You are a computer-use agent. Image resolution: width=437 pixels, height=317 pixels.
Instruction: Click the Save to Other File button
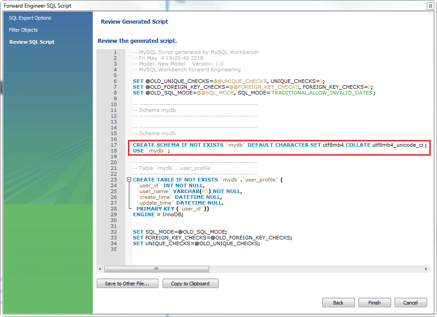point(127,283)
